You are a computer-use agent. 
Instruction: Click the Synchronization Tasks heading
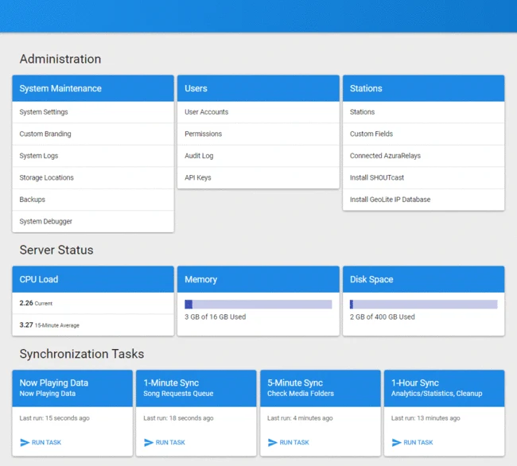pyautogui.click(x=82, y=354)
